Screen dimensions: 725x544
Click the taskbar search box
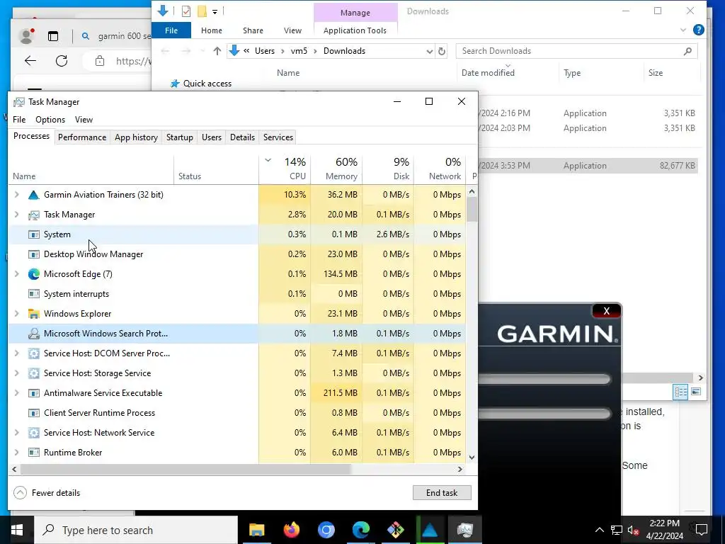[x=137, y=530]
